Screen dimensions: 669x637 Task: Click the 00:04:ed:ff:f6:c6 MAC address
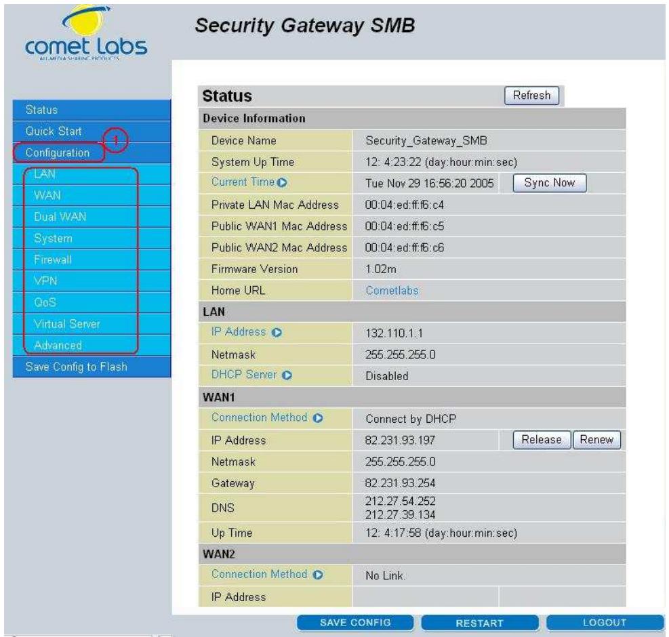click(x=405, y=247)
